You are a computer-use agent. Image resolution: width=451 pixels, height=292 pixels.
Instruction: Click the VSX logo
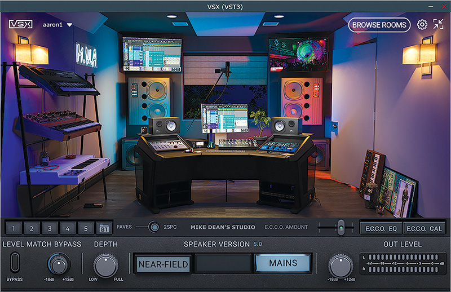[x=20, y=24]
